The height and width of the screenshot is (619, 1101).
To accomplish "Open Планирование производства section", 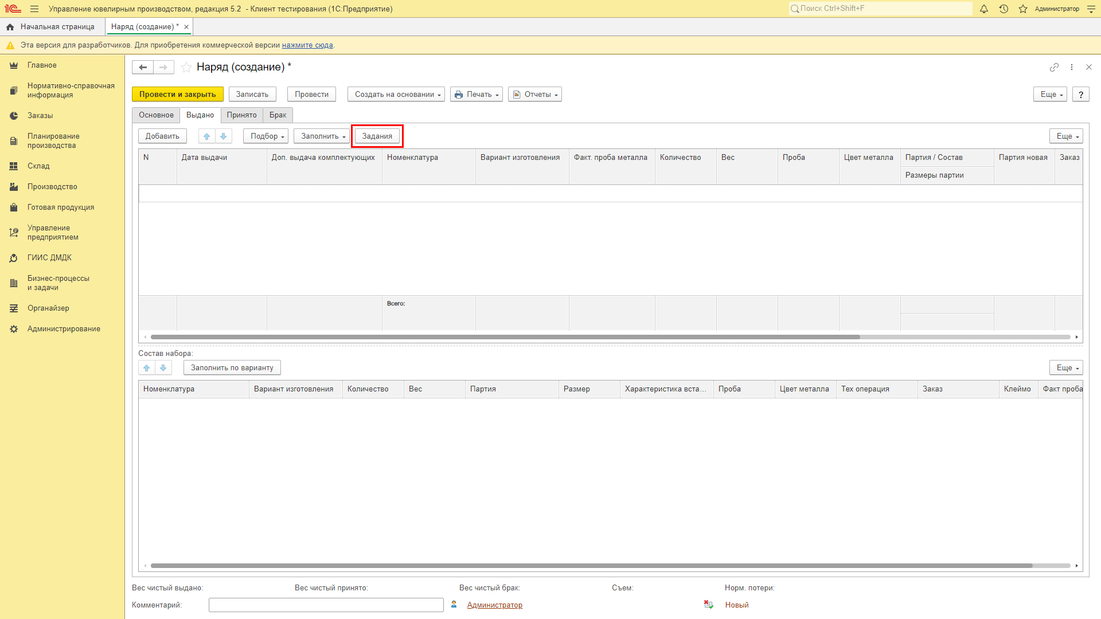I will click(x=62, y=141).
